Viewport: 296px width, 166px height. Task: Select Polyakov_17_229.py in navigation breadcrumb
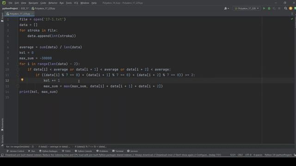(43, 8)
